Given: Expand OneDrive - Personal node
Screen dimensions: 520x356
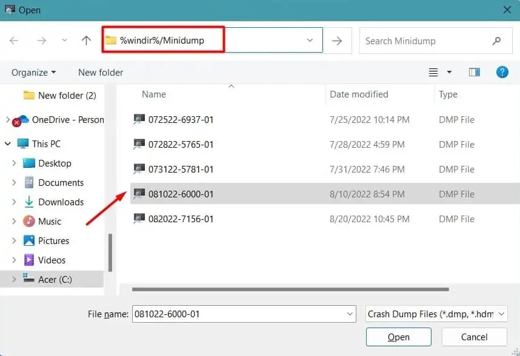Looking at the screenshot, I should pos(8,119).
